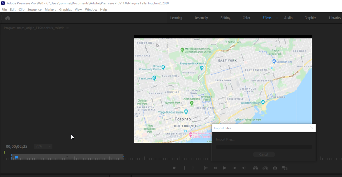Click the Import Files progress bar
This screenshot has width=342, height=177.
264,147
